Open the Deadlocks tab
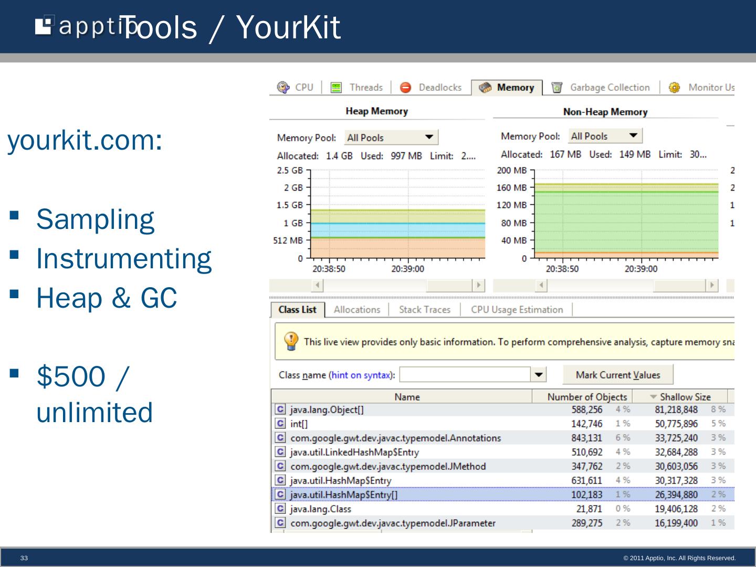The width and height of the screenshot is (756, 567). pos(431,88)
